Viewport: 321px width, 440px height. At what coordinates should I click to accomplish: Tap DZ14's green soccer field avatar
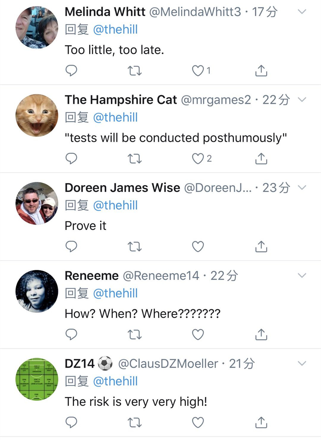(37, 379)
